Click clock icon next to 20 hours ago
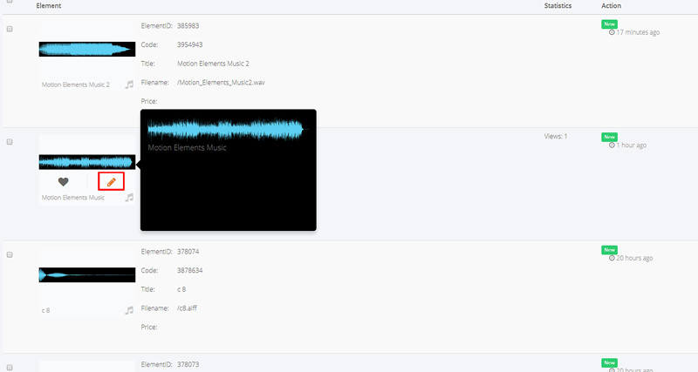The image size is (698, 372). point(612,258)
